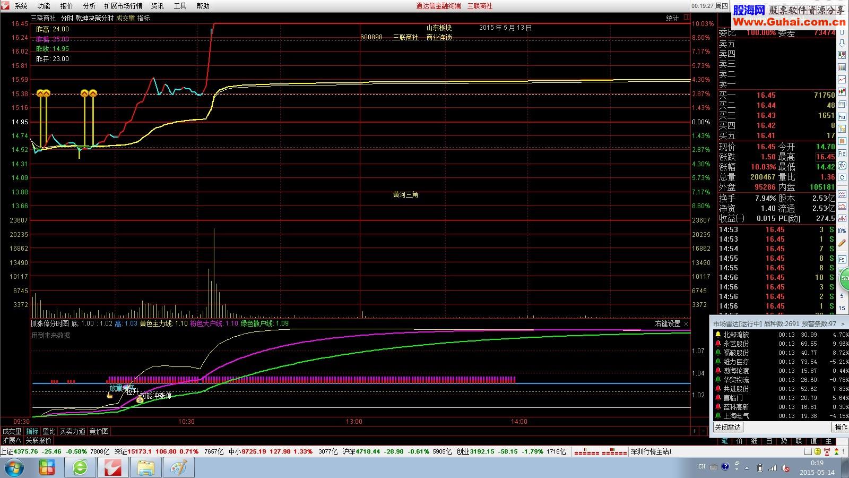Screen dimensions: 849x478
Task: Click the intraday line chart icon
Action: [842, 79]
